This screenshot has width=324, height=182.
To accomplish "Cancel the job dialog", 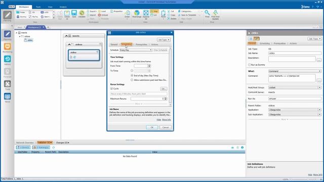I will (166, 127).
